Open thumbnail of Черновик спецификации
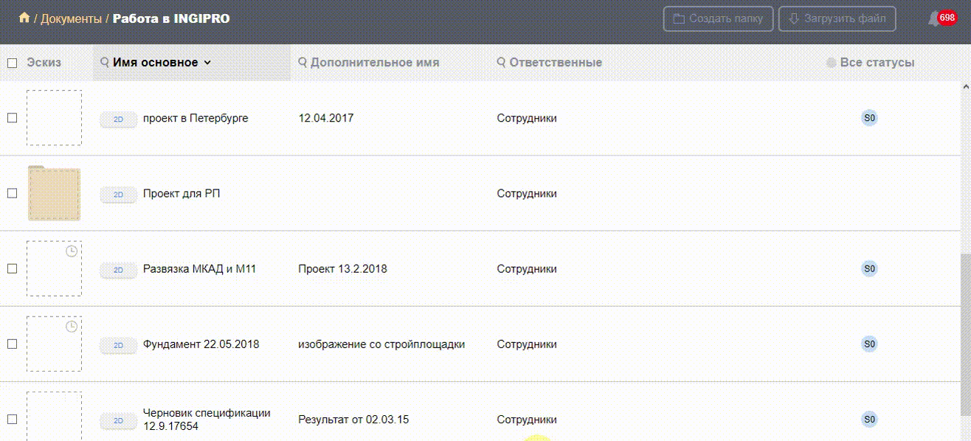This screenshot has height=441, width=971. (x=54, y=416)
